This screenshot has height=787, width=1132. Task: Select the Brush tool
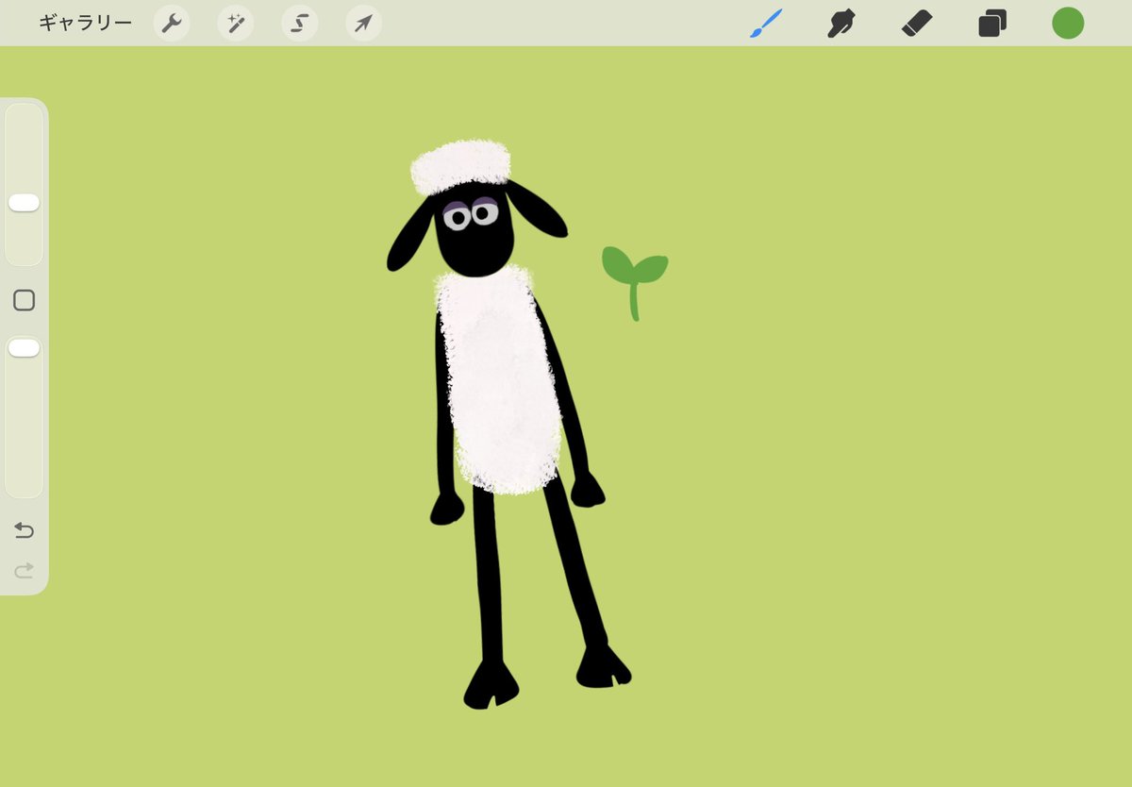point(766,24)
